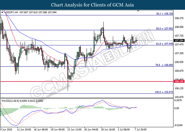
Task: Click the Chart Analysis for Clients title
Action: (92, 5)
